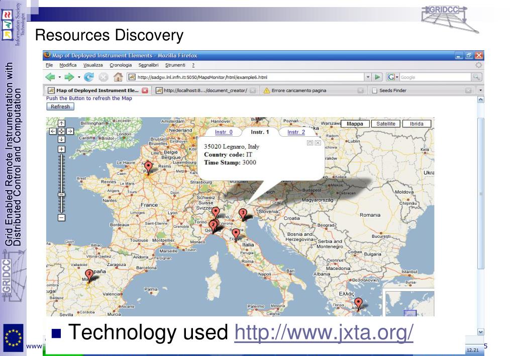This screenshot has height=356, width=514.
Task: Open the Segnalibri menu
Action: coord(148,65)
